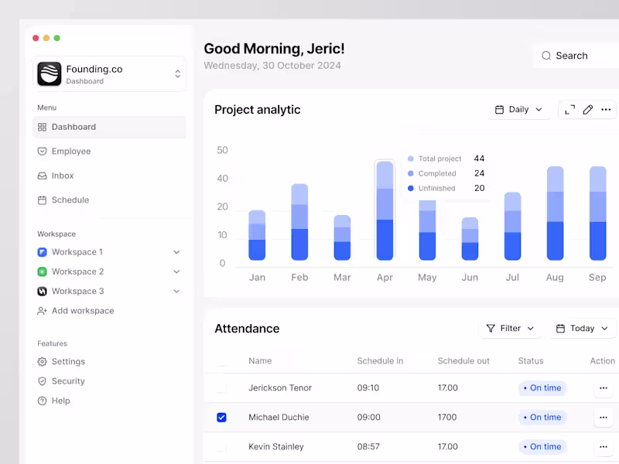Viewport: 619px width, 464px height.
Task: Expand the Project analytic chart to fullscreen
Action: 569,109
